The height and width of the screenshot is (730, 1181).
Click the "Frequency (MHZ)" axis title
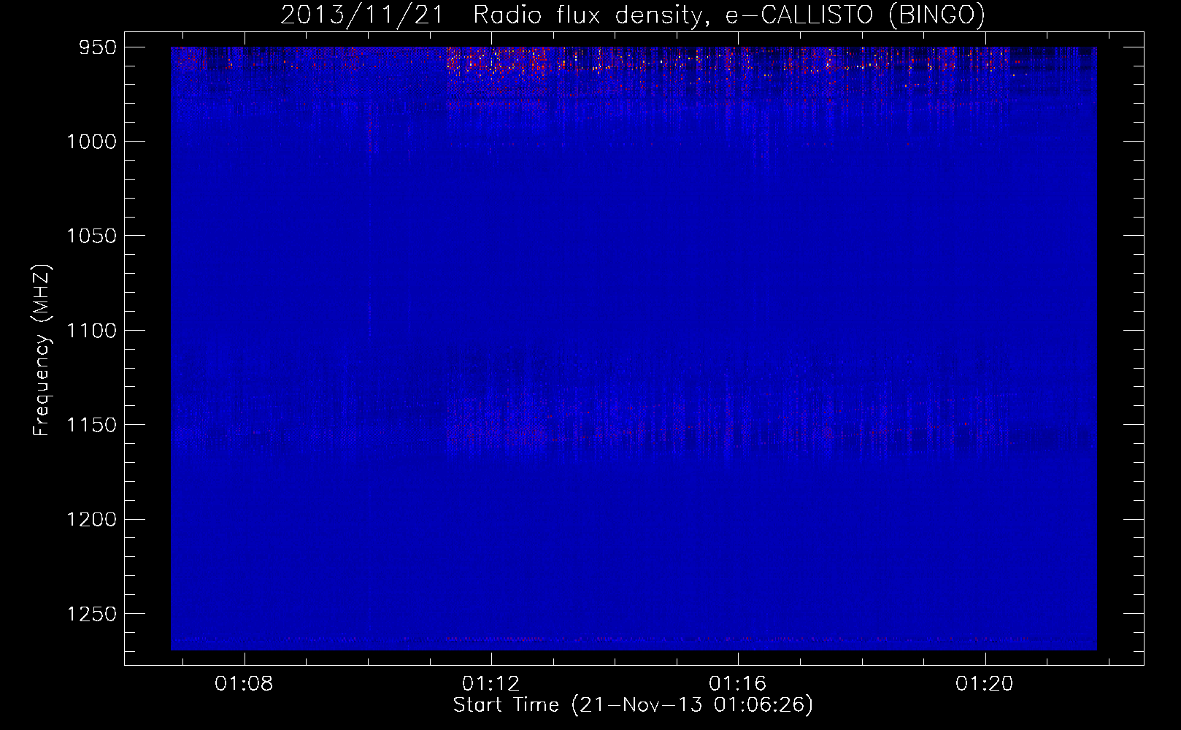coord(42,350)
